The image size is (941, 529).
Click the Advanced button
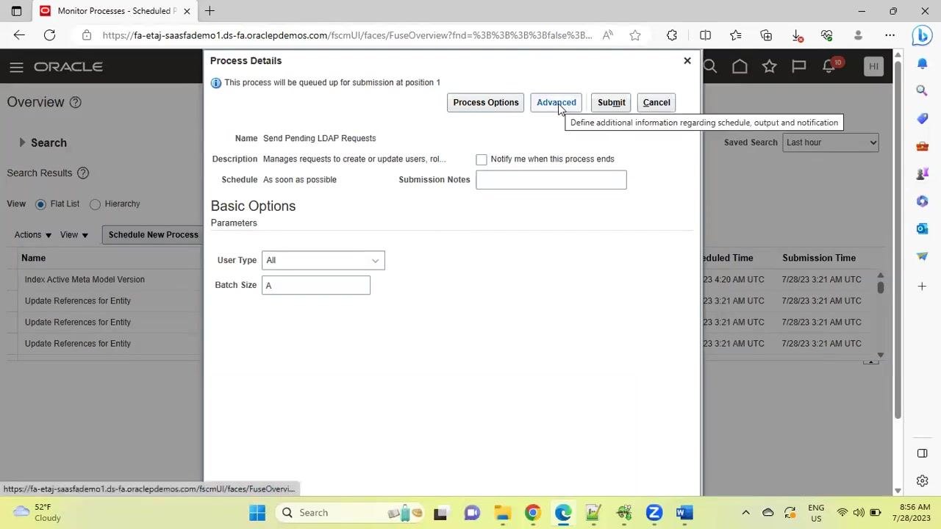[x=557, y=102]
